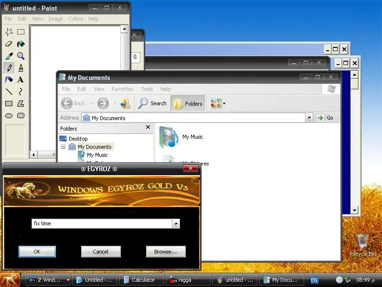Open My Documents View menu
Viewport: 382px width, 287px height.
tap(99, 89)
